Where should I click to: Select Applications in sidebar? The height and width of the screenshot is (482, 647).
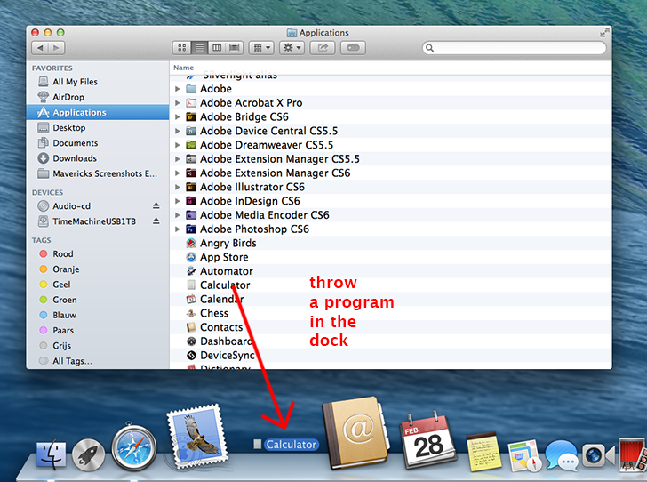[x=98, y=112]
